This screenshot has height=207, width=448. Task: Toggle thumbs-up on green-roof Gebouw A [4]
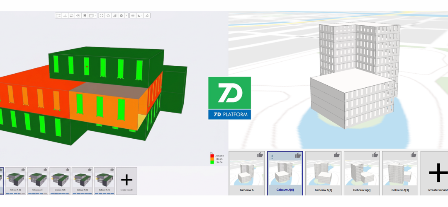pos(112,170)
